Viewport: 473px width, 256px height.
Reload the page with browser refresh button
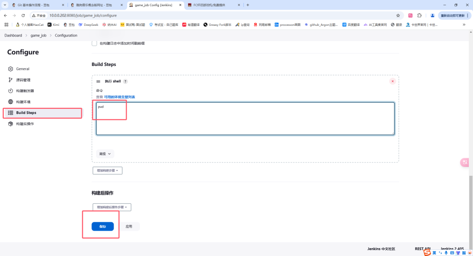tap(23, 15)
